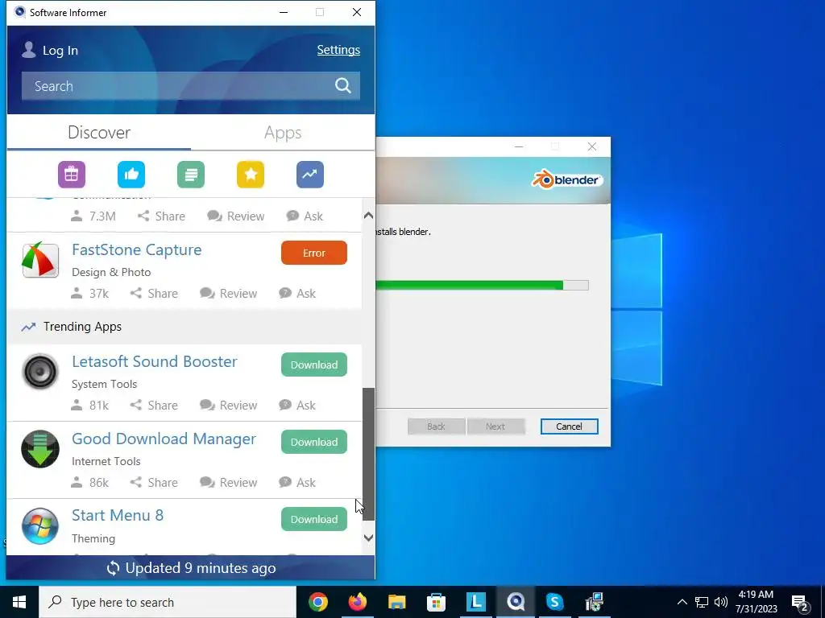This screenshot has width=825, height=618.
Task: Click the Updated 9 minutes ago status text
Action: pos(201,568)
